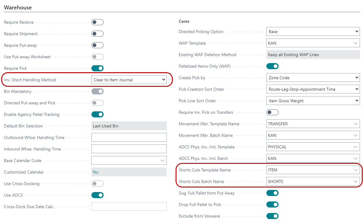This screenshot has width=363, height=223.
Task: Toggle Palletized Items Only (WAP)
Action: [272, 66]
